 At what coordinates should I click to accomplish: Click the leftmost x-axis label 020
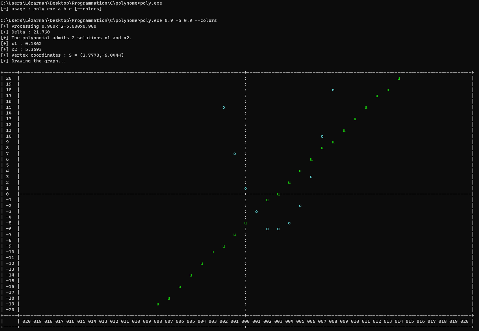(26, 321)
